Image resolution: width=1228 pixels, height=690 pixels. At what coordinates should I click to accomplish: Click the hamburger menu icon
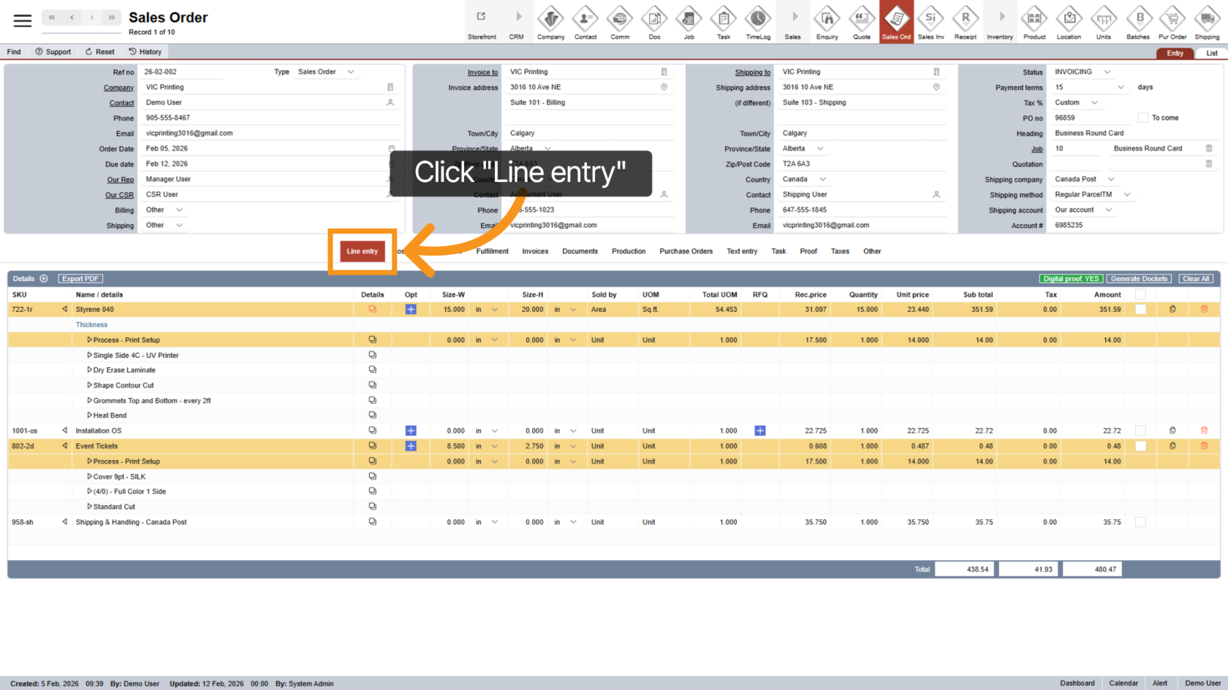[x=23, y=20]
